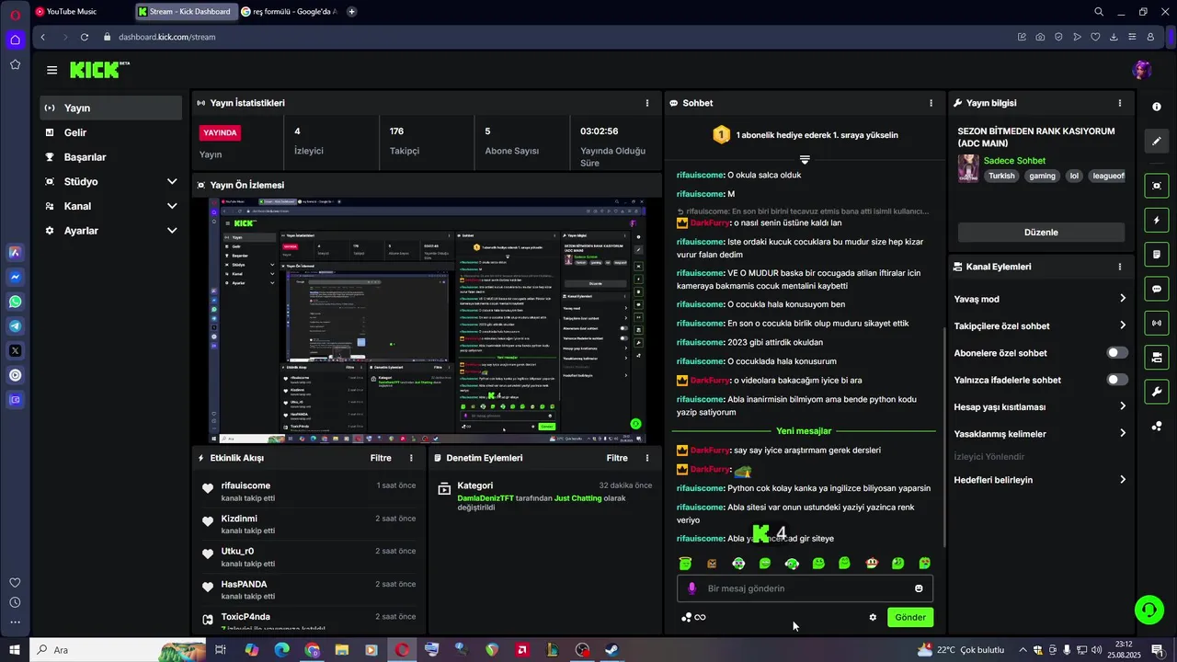
Task: Open Hedefleri belirleyin settings
Action: pos(1040,480)
